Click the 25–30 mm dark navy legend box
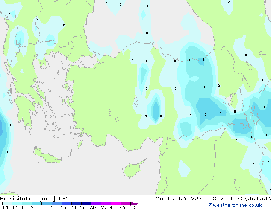 [86, 203]
